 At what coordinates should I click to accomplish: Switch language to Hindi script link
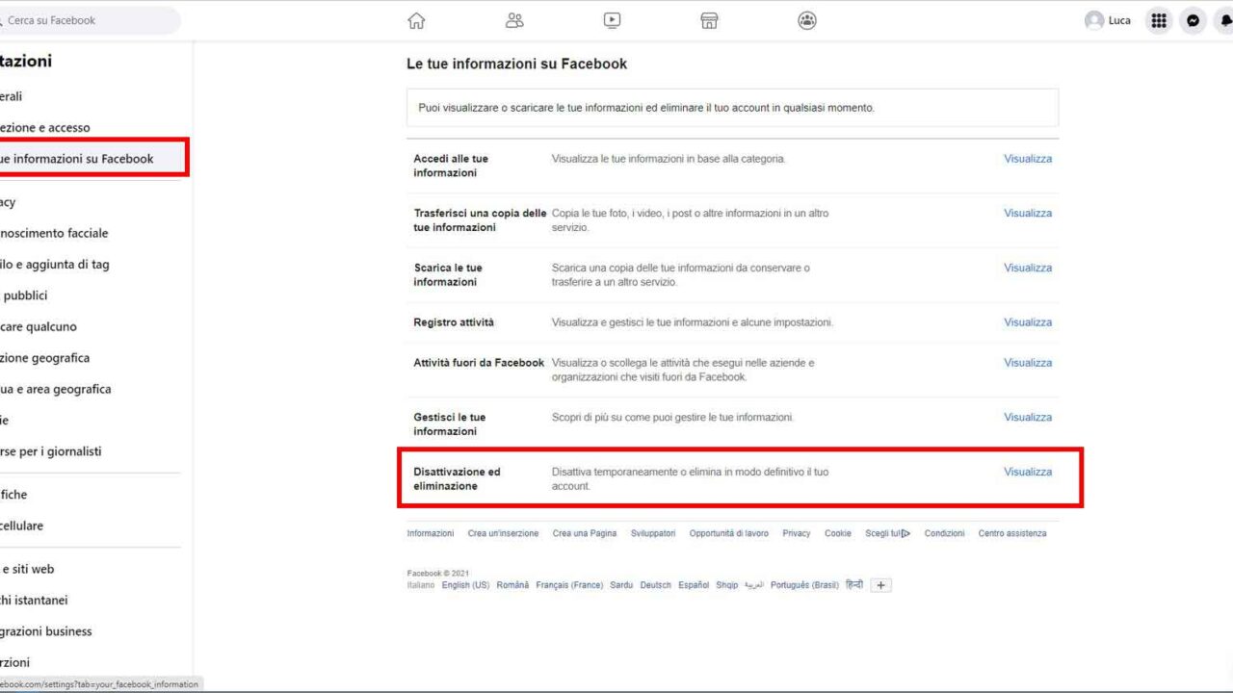[854, 585]
